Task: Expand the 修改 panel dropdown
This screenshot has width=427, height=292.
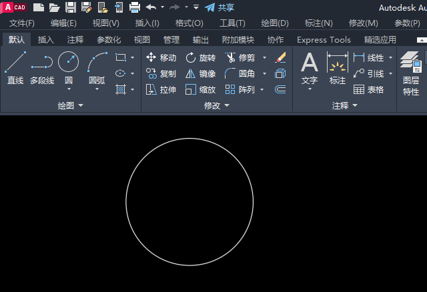Action: tap(227, 105)
